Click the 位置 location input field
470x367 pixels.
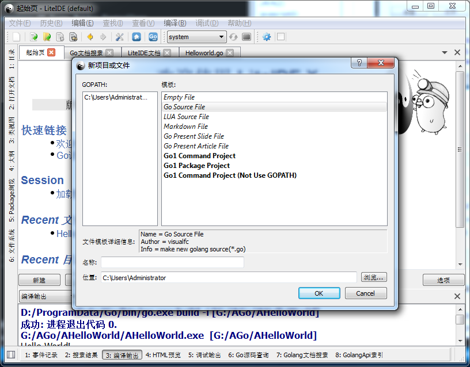[x=229, y=277]
